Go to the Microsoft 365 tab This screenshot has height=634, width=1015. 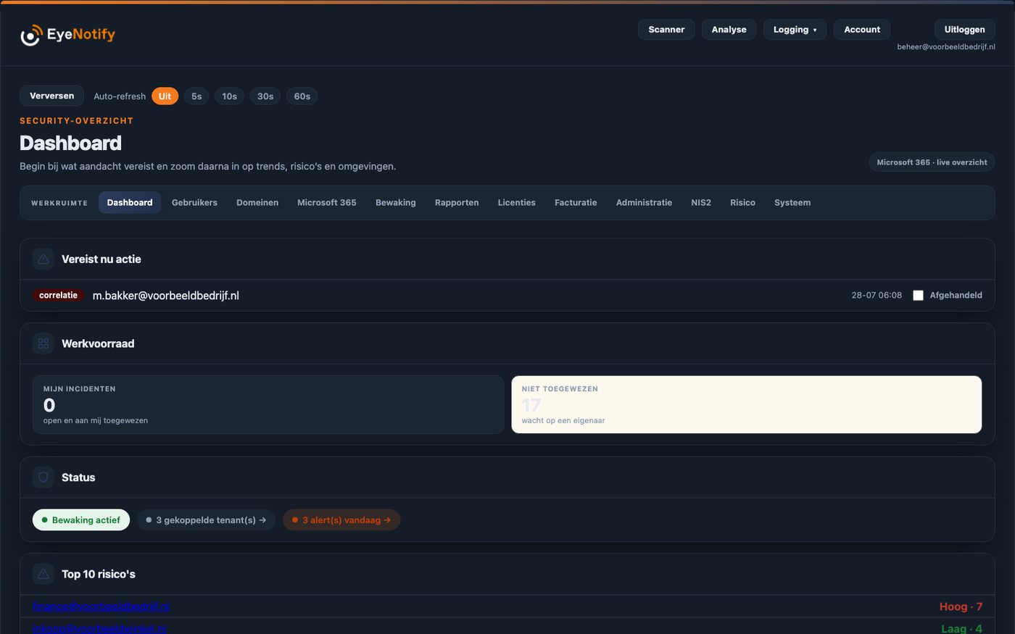coord(327,203)
